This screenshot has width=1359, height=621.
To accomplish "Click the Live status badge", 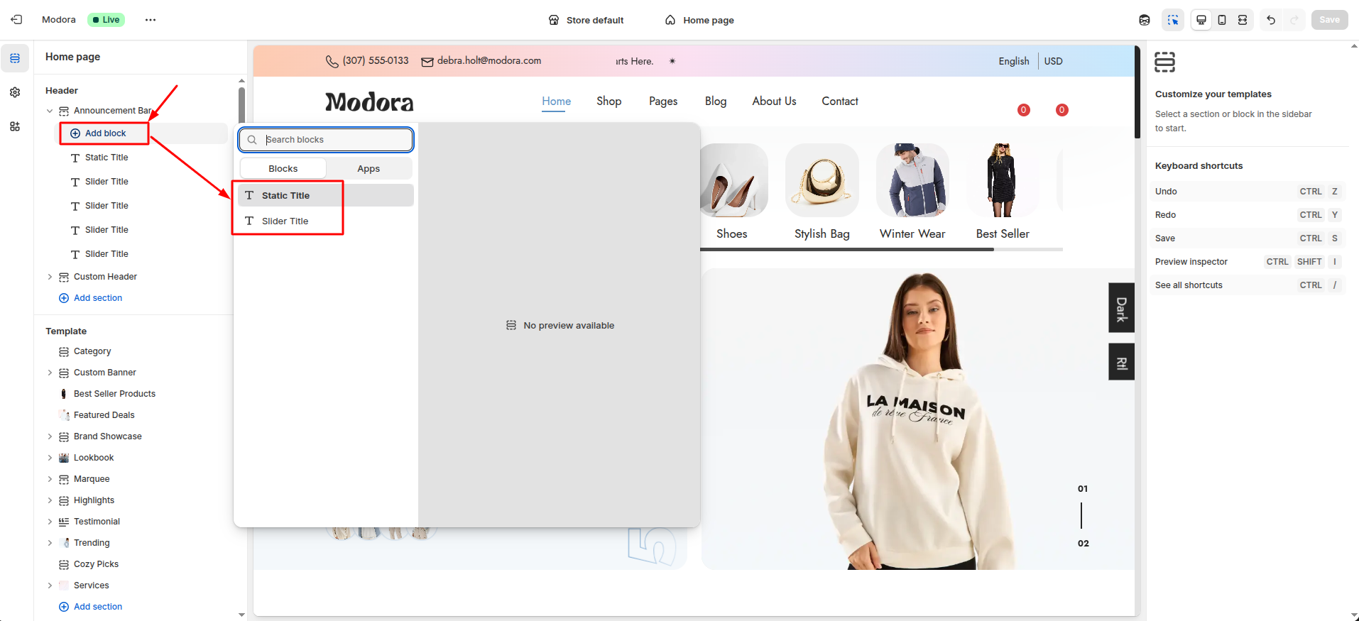I will point(106,20).
